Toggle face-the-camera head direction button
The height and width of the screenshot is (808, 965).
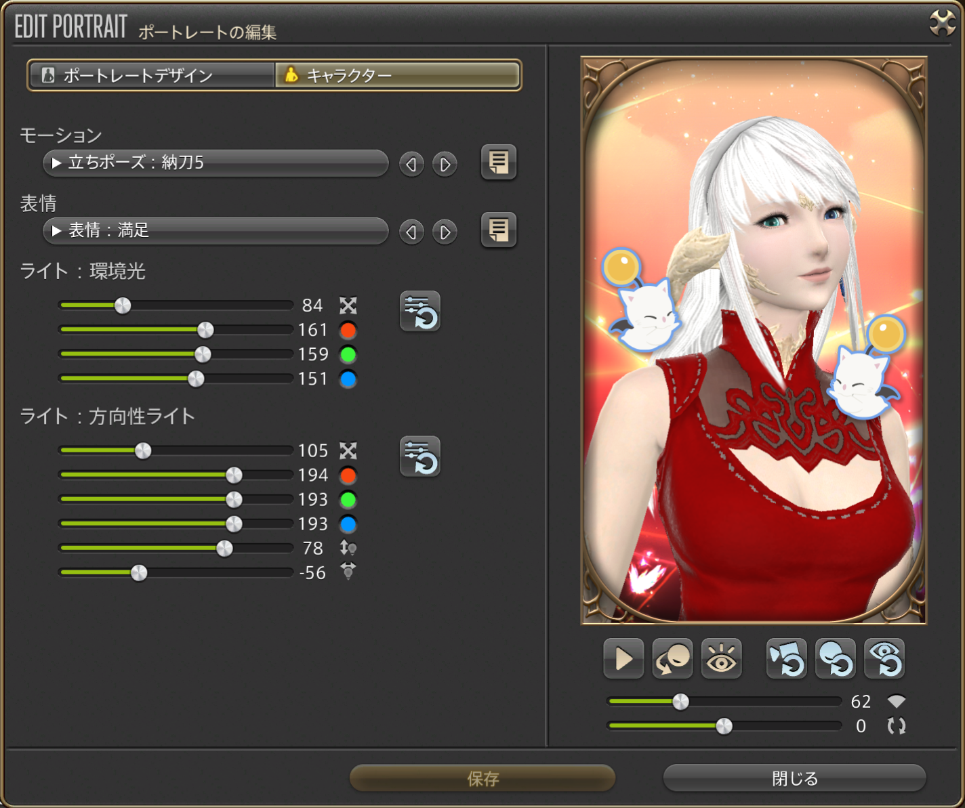click(x=672, y=658)
